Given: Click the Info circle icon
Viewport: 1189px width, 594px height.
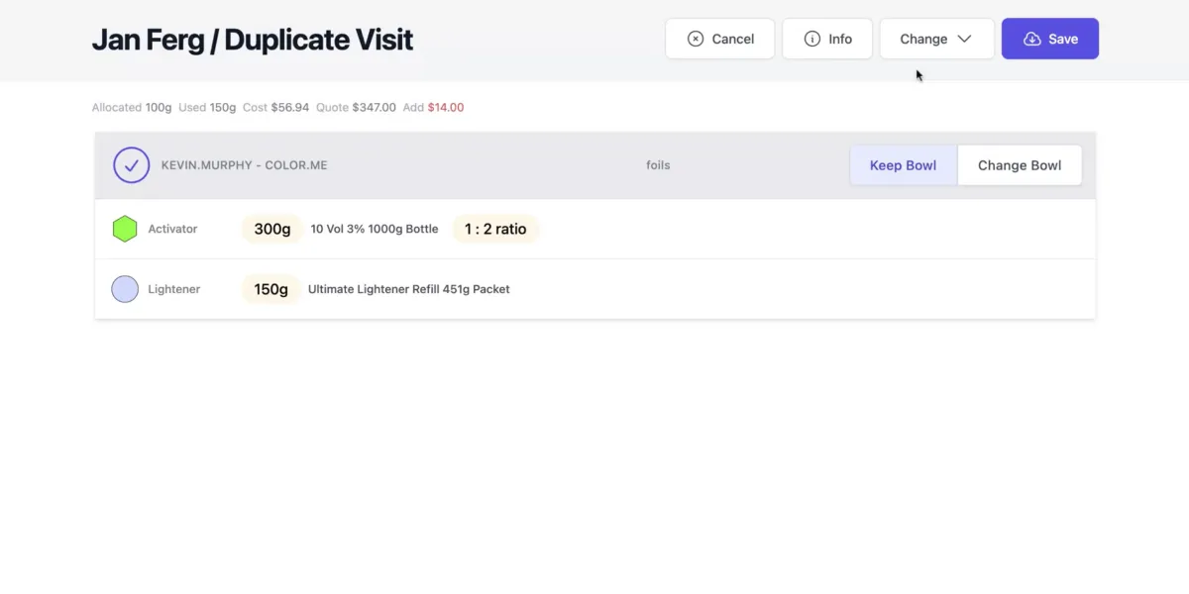Looking at the screenshot, I should click(812, 39).
